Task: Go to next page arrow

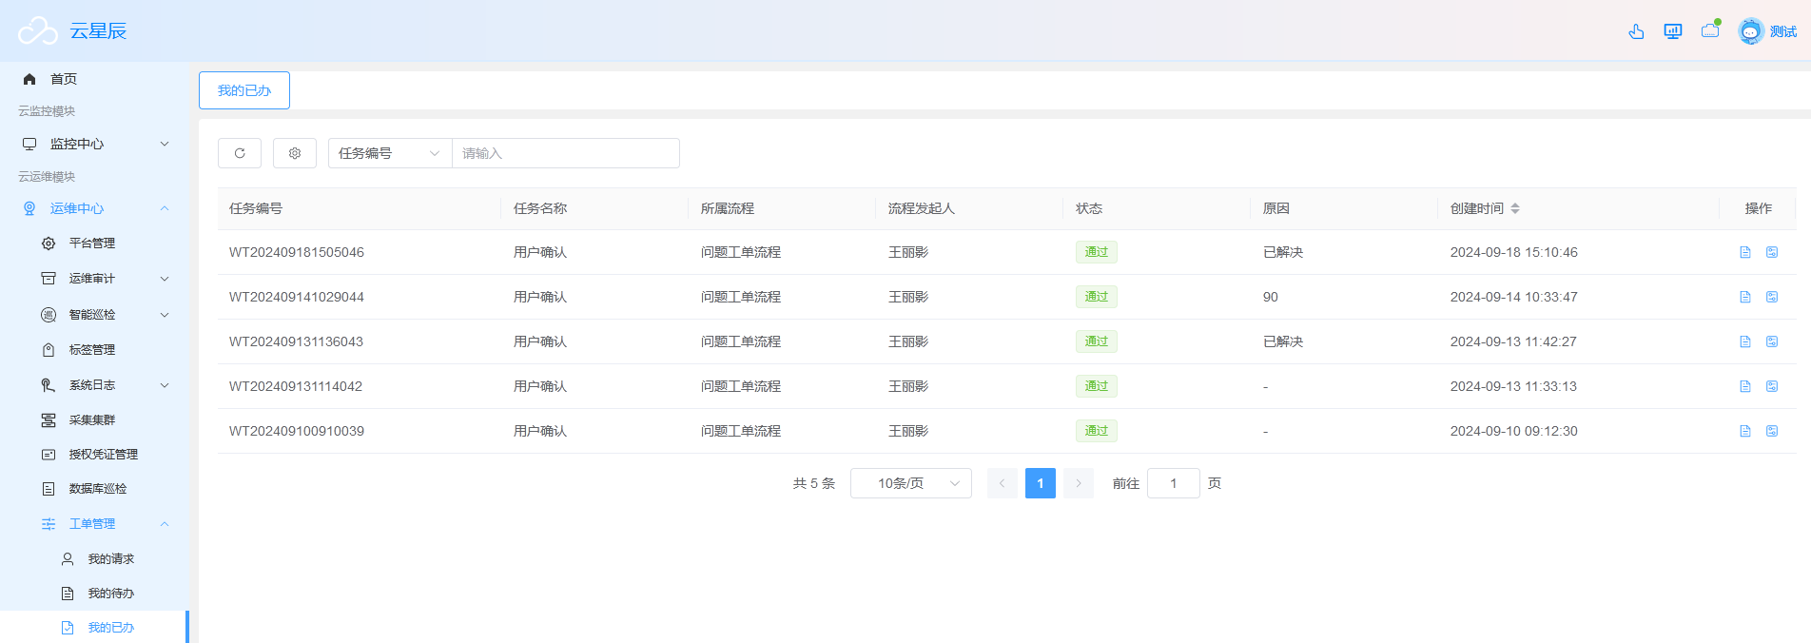Action: 1079,483
